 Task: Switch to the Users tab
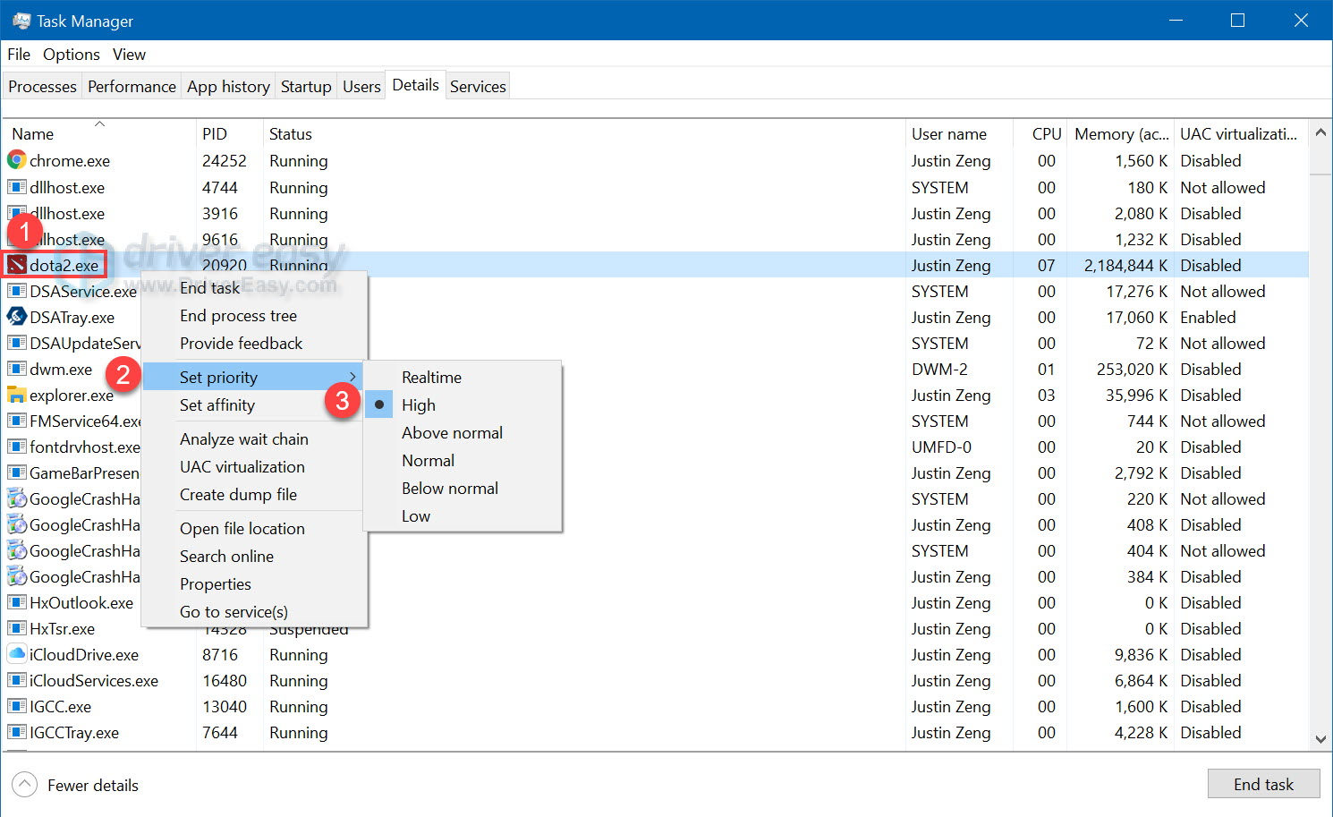click(x=361, y=86)
